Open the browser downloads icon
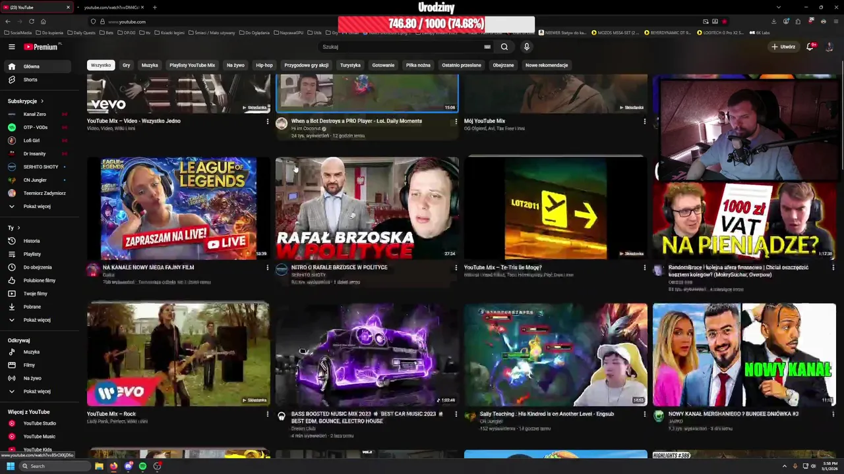 pos(773,21)
